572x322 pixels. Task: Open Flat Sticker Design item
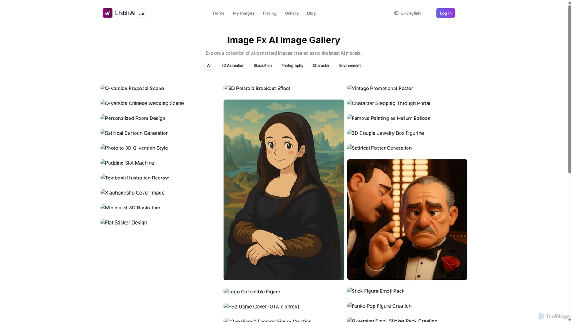coord(124,223)
